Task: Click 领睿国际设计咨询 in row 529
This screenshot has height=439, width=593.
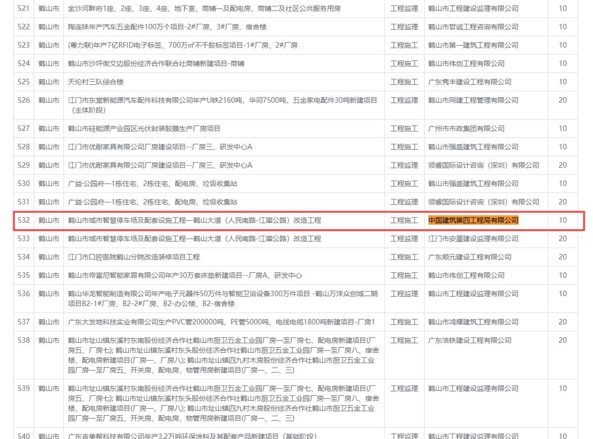Action: [484, 165]
